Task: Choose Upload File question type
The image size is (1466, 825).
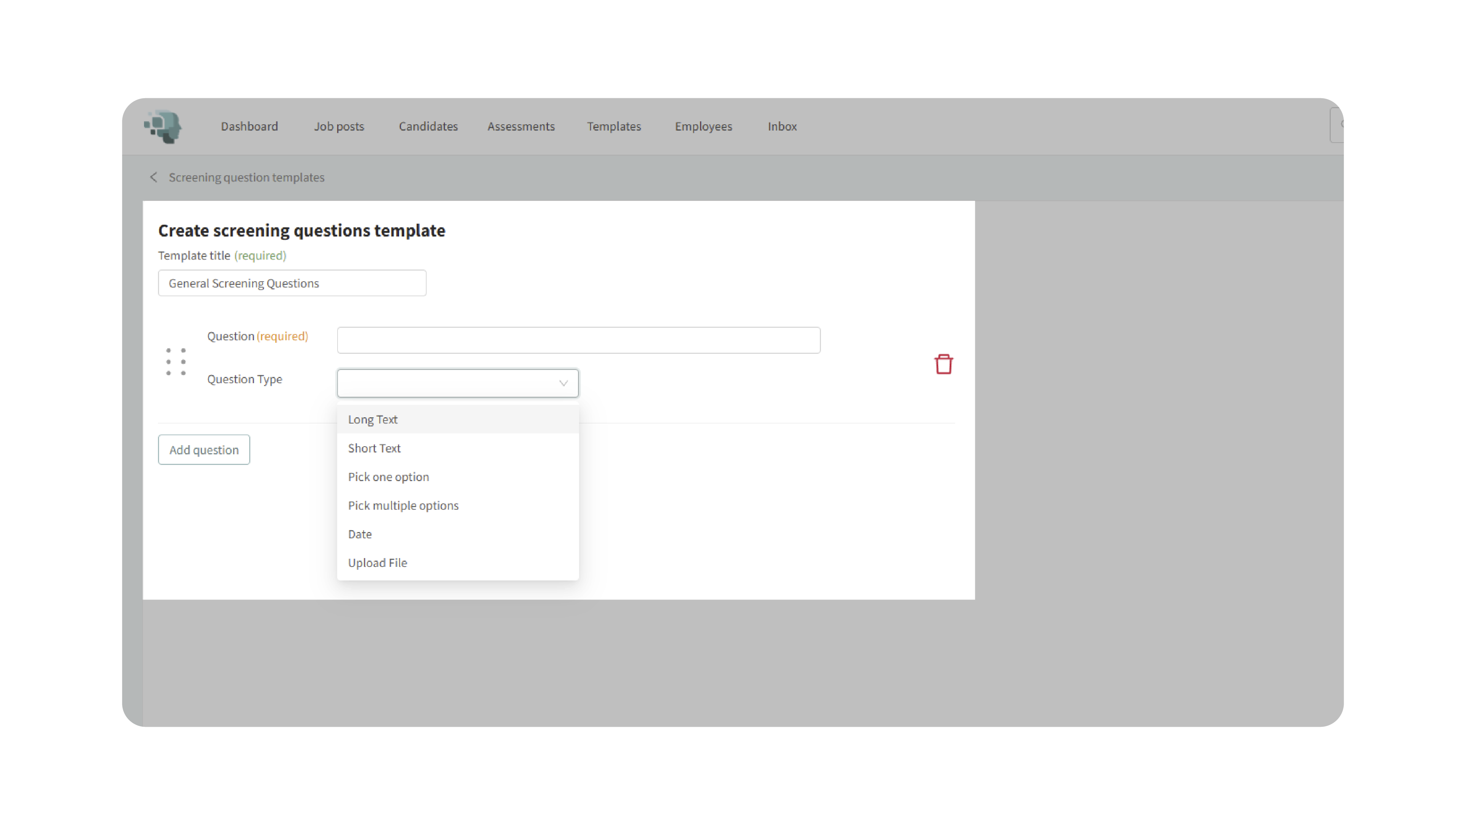Action: [x=377, y=562]
